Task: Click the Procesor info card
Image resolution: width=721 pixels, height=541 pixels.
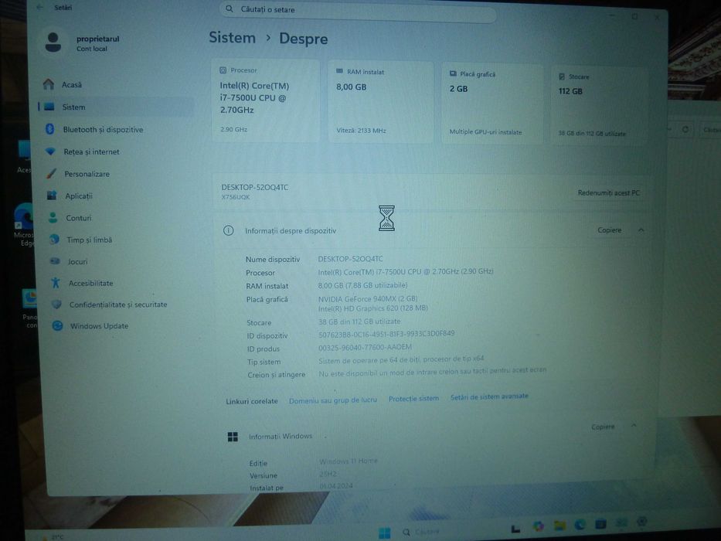Action: point(265,100)
